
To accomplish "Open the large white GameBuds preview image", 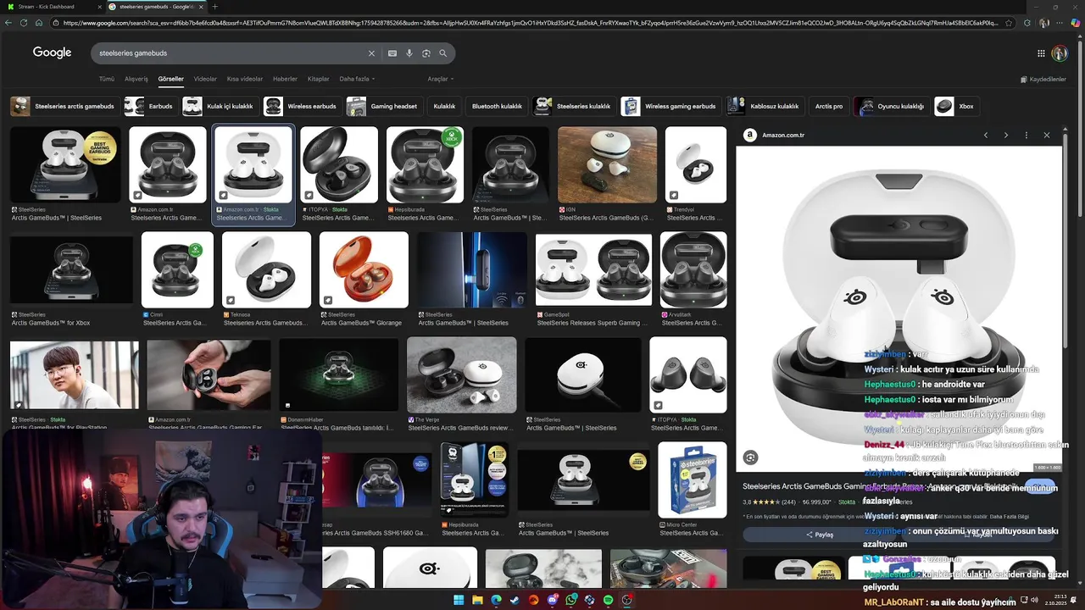I will [899, 309].
